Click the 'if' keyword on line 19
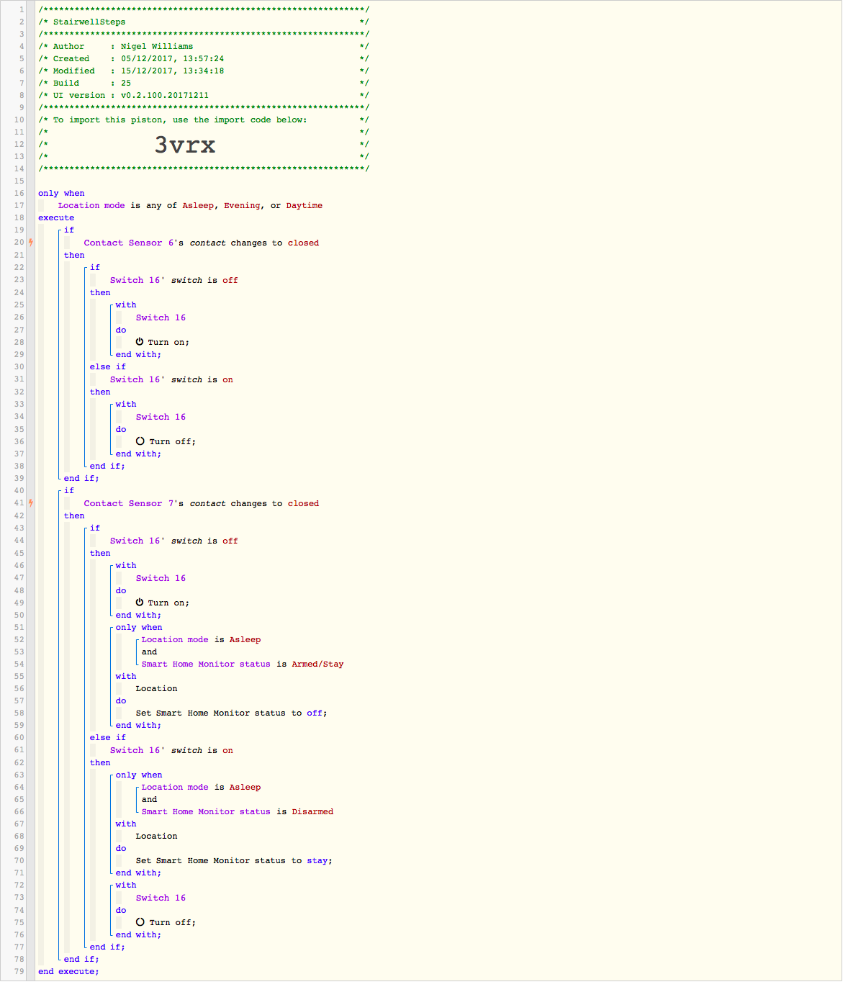 coord(69,230)
